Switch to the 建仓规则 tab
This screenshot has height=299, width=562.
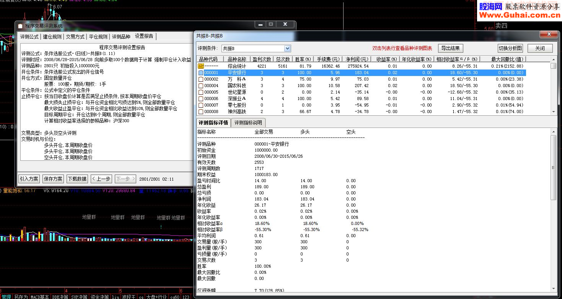point(52,37)
